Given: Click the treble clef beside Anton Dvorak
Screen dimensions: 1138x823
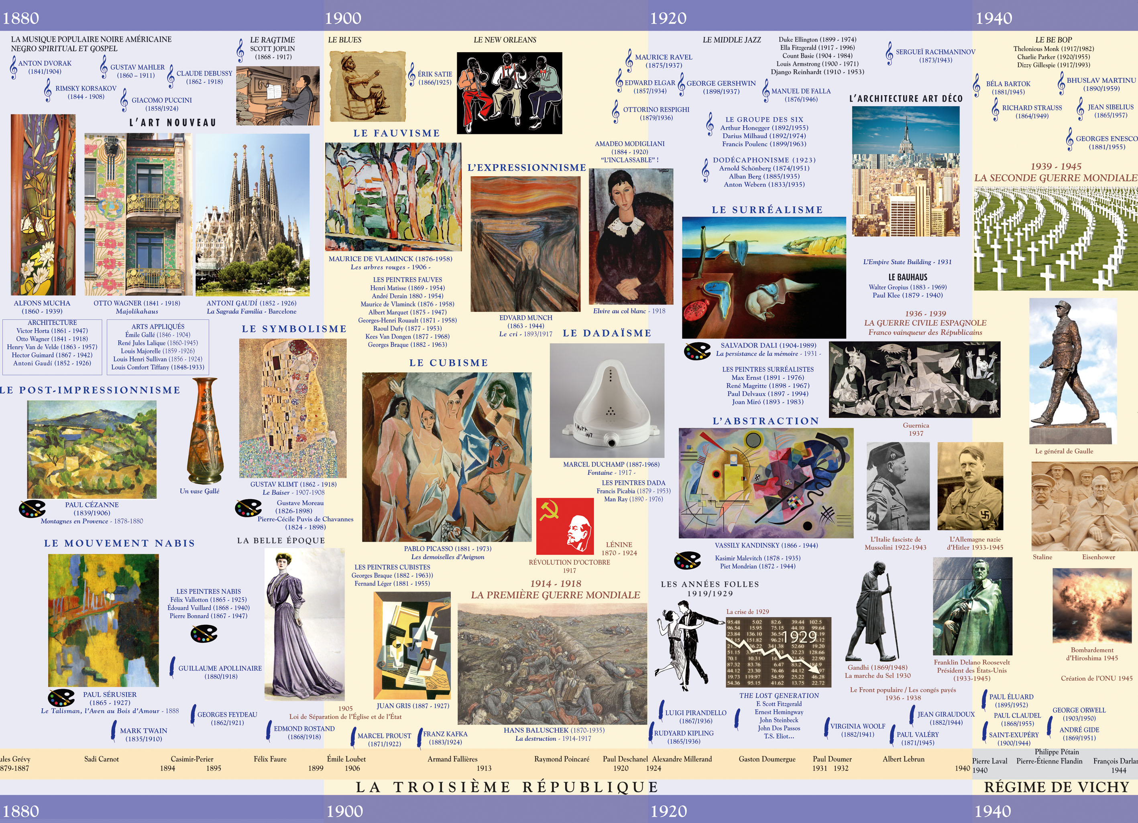Looking at the screenshot, I should 14,67.
